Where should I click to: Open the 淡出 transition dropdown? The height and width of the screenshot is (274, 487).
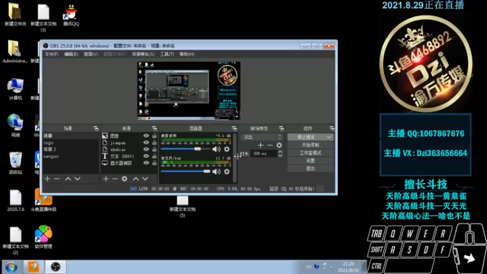262,137
